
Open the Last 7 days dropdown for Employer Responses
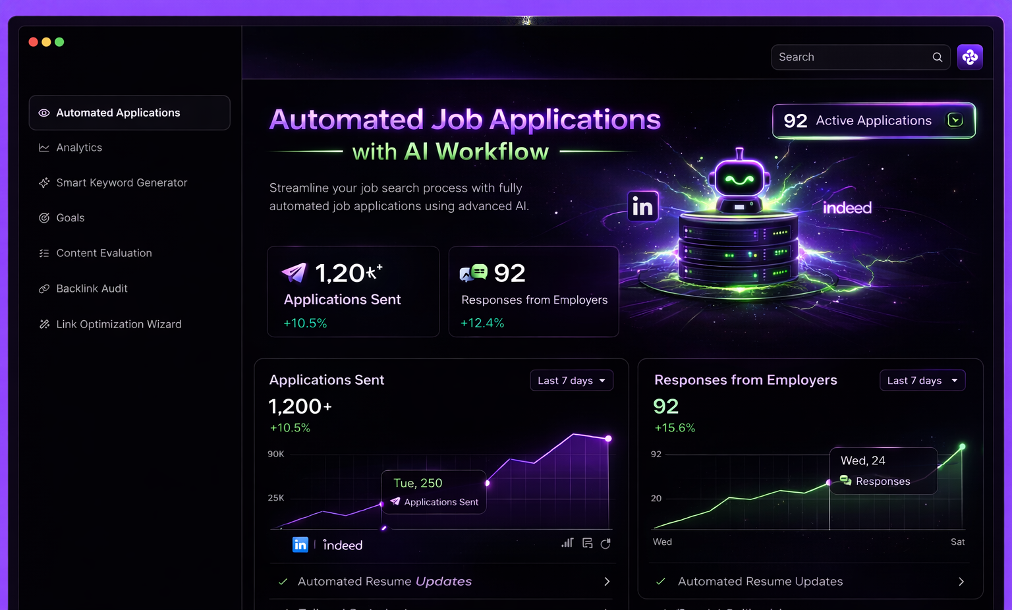[922, 380]
